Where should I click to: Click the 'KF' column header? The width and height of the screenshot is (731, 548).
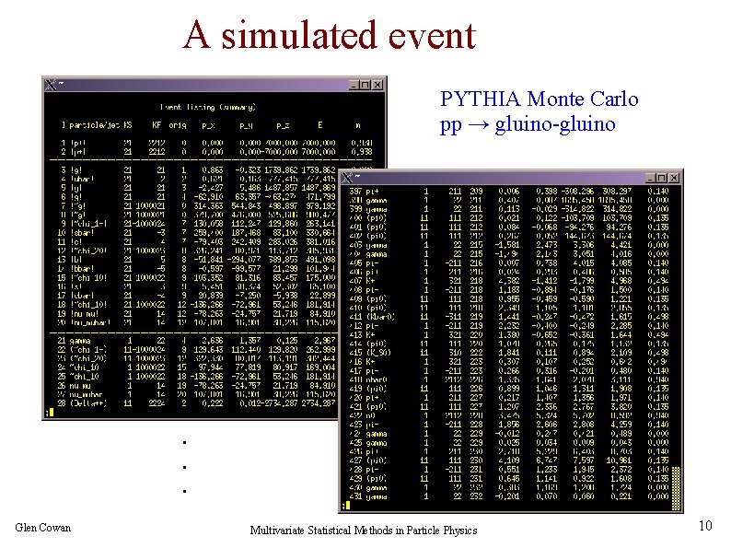coord(157,125)
